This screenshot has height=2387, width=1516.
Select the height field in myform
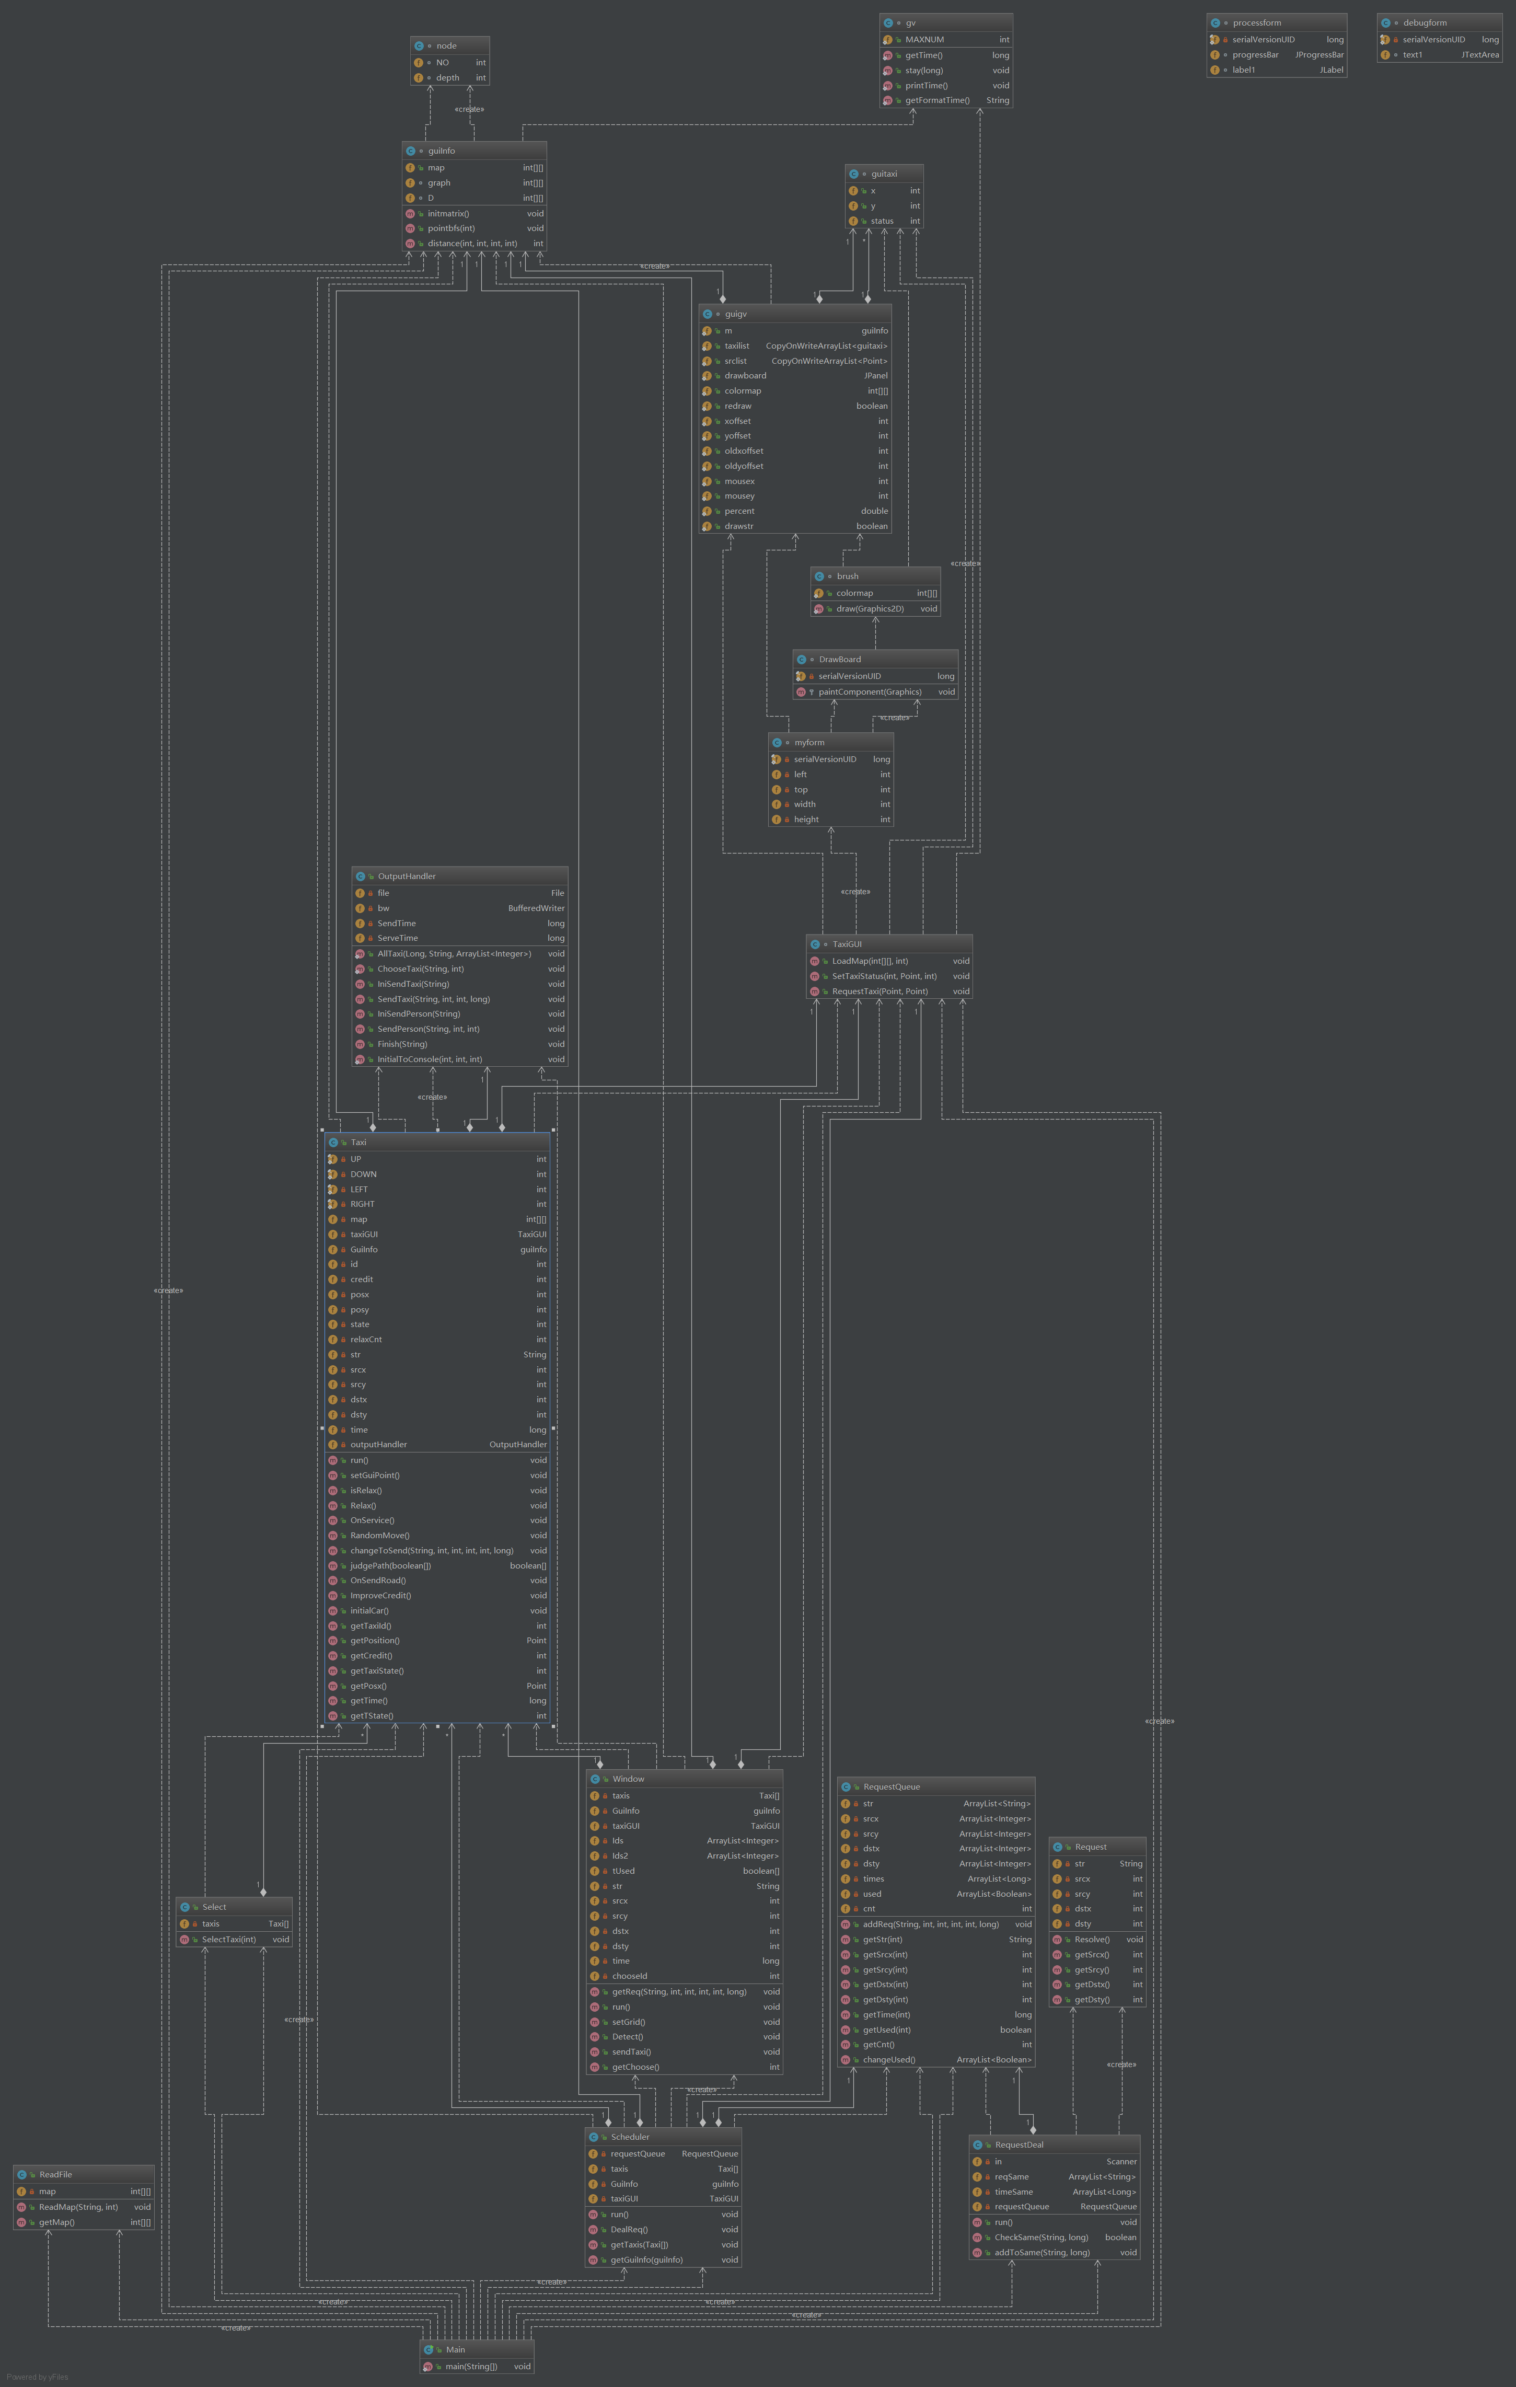click(x=831, y=820)
